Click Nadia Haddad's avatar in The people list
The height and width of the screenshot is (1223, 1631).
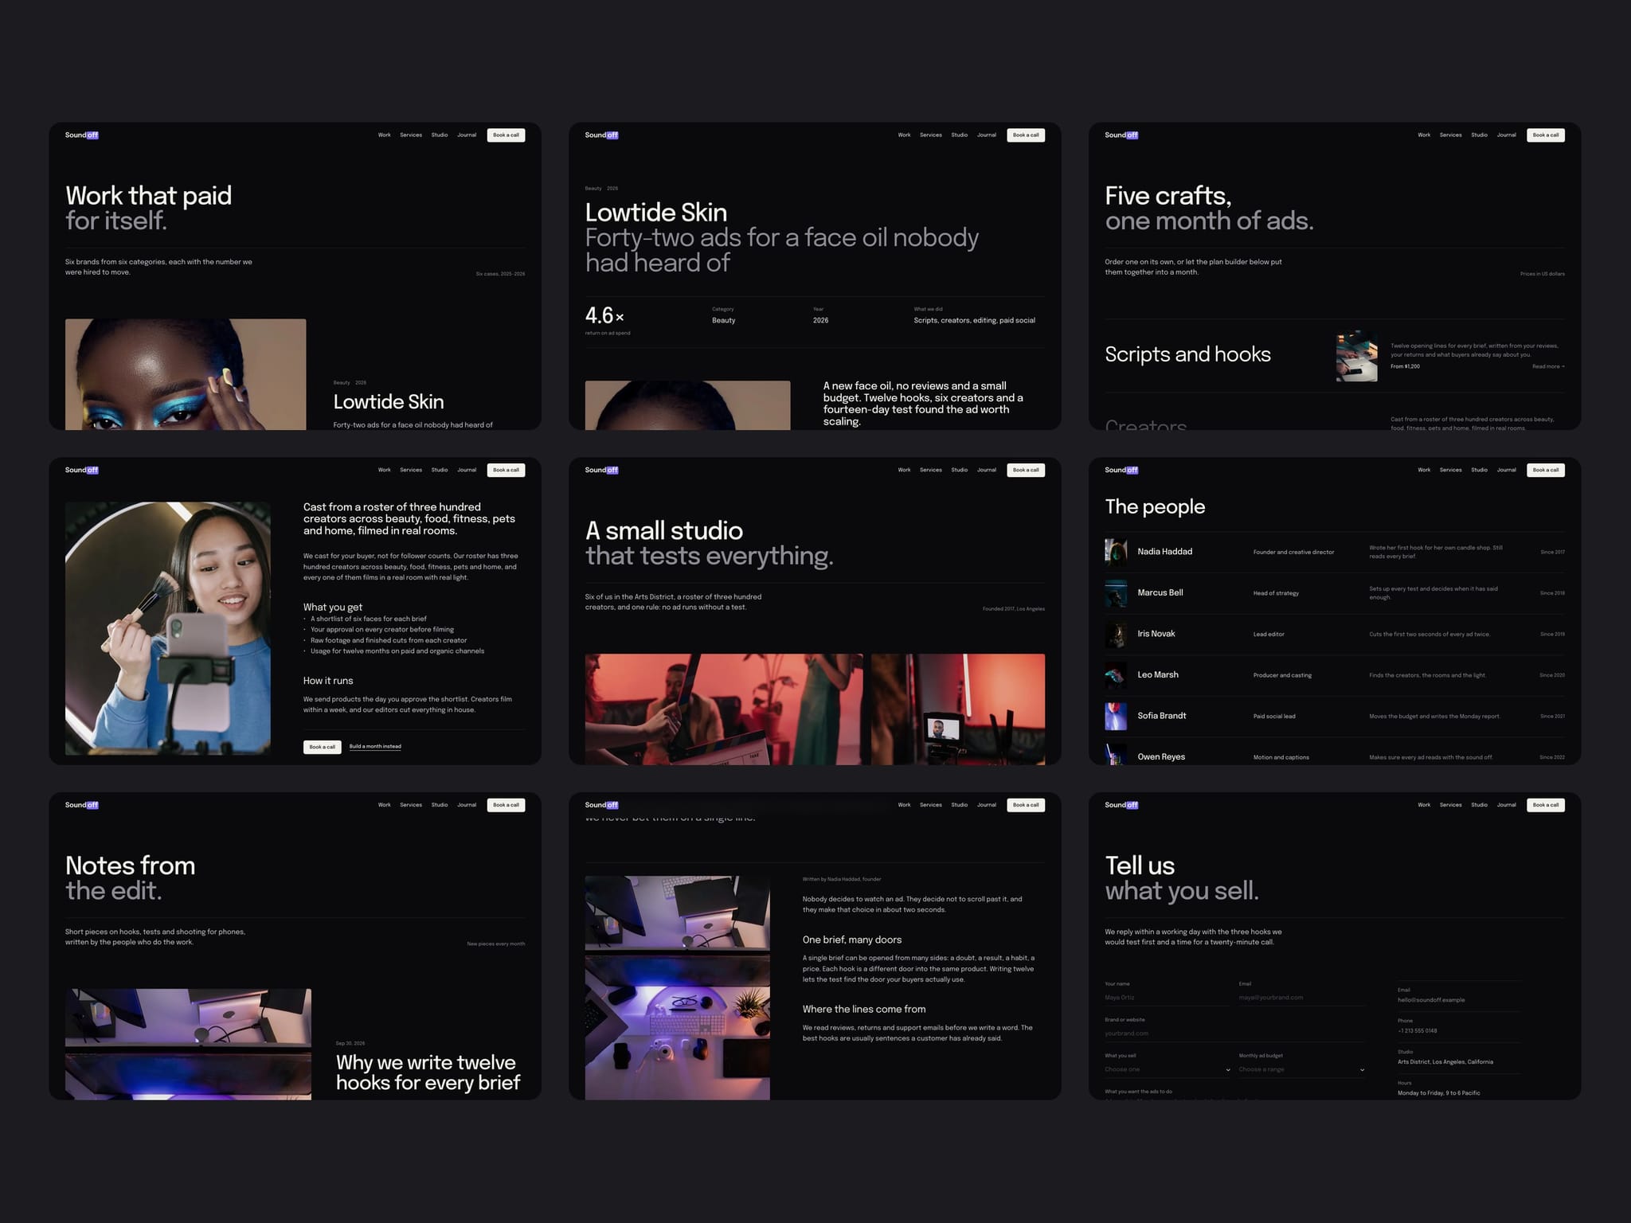[1116, 552]
